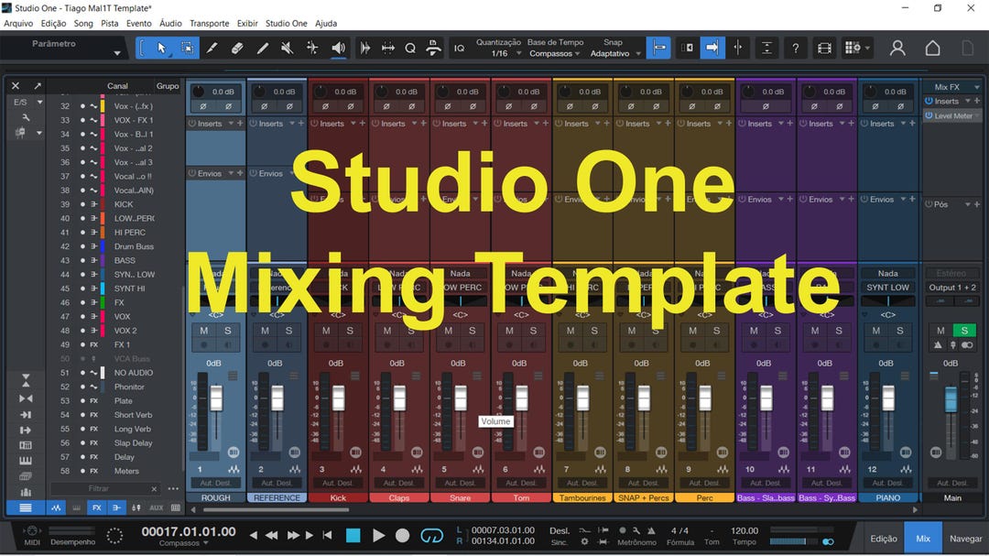Open the Help question mark icon
The width and height of the screenshot is (989, 556).
click(x=795, y=48)
